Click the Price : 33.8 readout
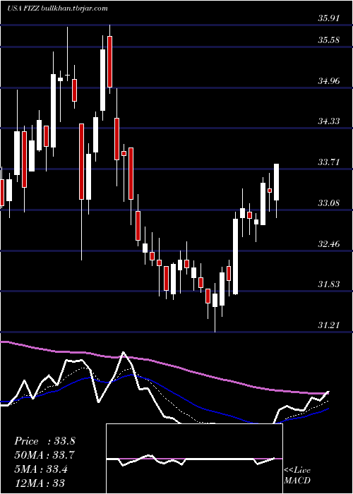This screenshot has width=353, height=494. 44,441
